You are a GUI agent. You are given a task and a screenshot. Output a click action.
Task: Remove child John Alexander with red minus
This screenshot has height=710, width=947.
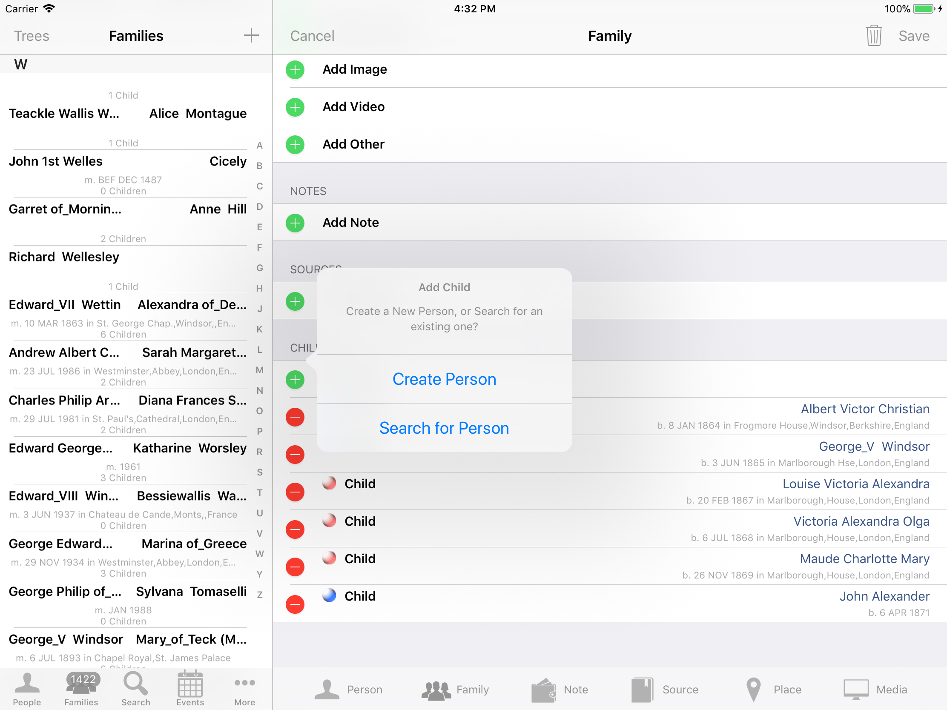pos(295,604)
